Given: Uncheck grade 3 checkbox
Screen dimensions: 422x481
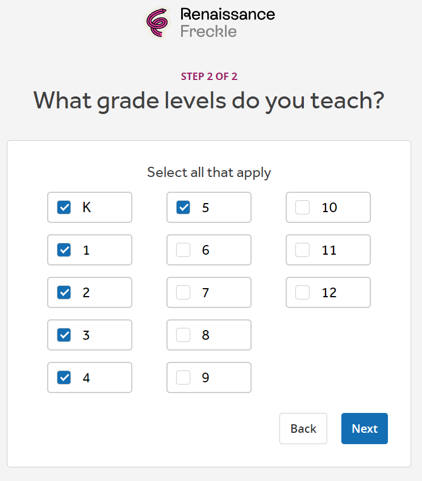Looking at the screenshot, I should tap(64, 335).
